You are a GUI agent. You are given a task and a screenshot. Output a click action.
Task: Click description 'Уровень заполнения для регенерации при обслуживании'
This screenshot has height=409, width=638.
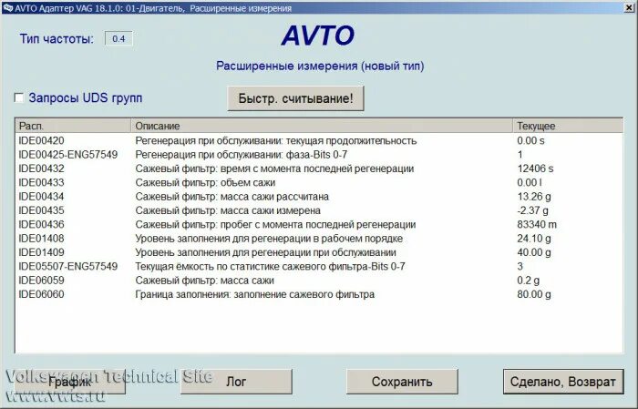point(266,252)
